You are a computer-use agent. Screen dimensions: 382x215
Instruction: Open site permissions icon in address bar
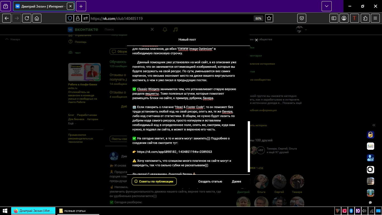pyautogui.click(x=85, y=18)
